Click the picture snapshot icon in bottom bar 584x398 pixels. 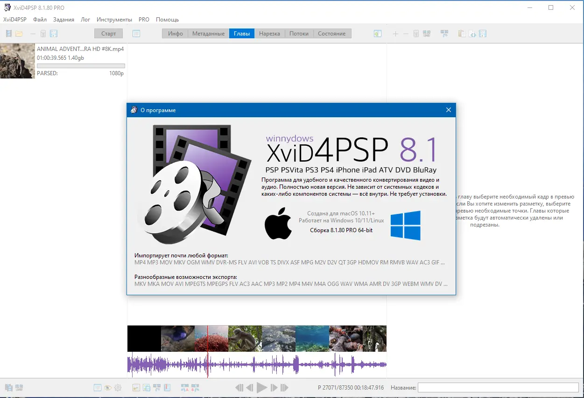(x=136, y=387)
